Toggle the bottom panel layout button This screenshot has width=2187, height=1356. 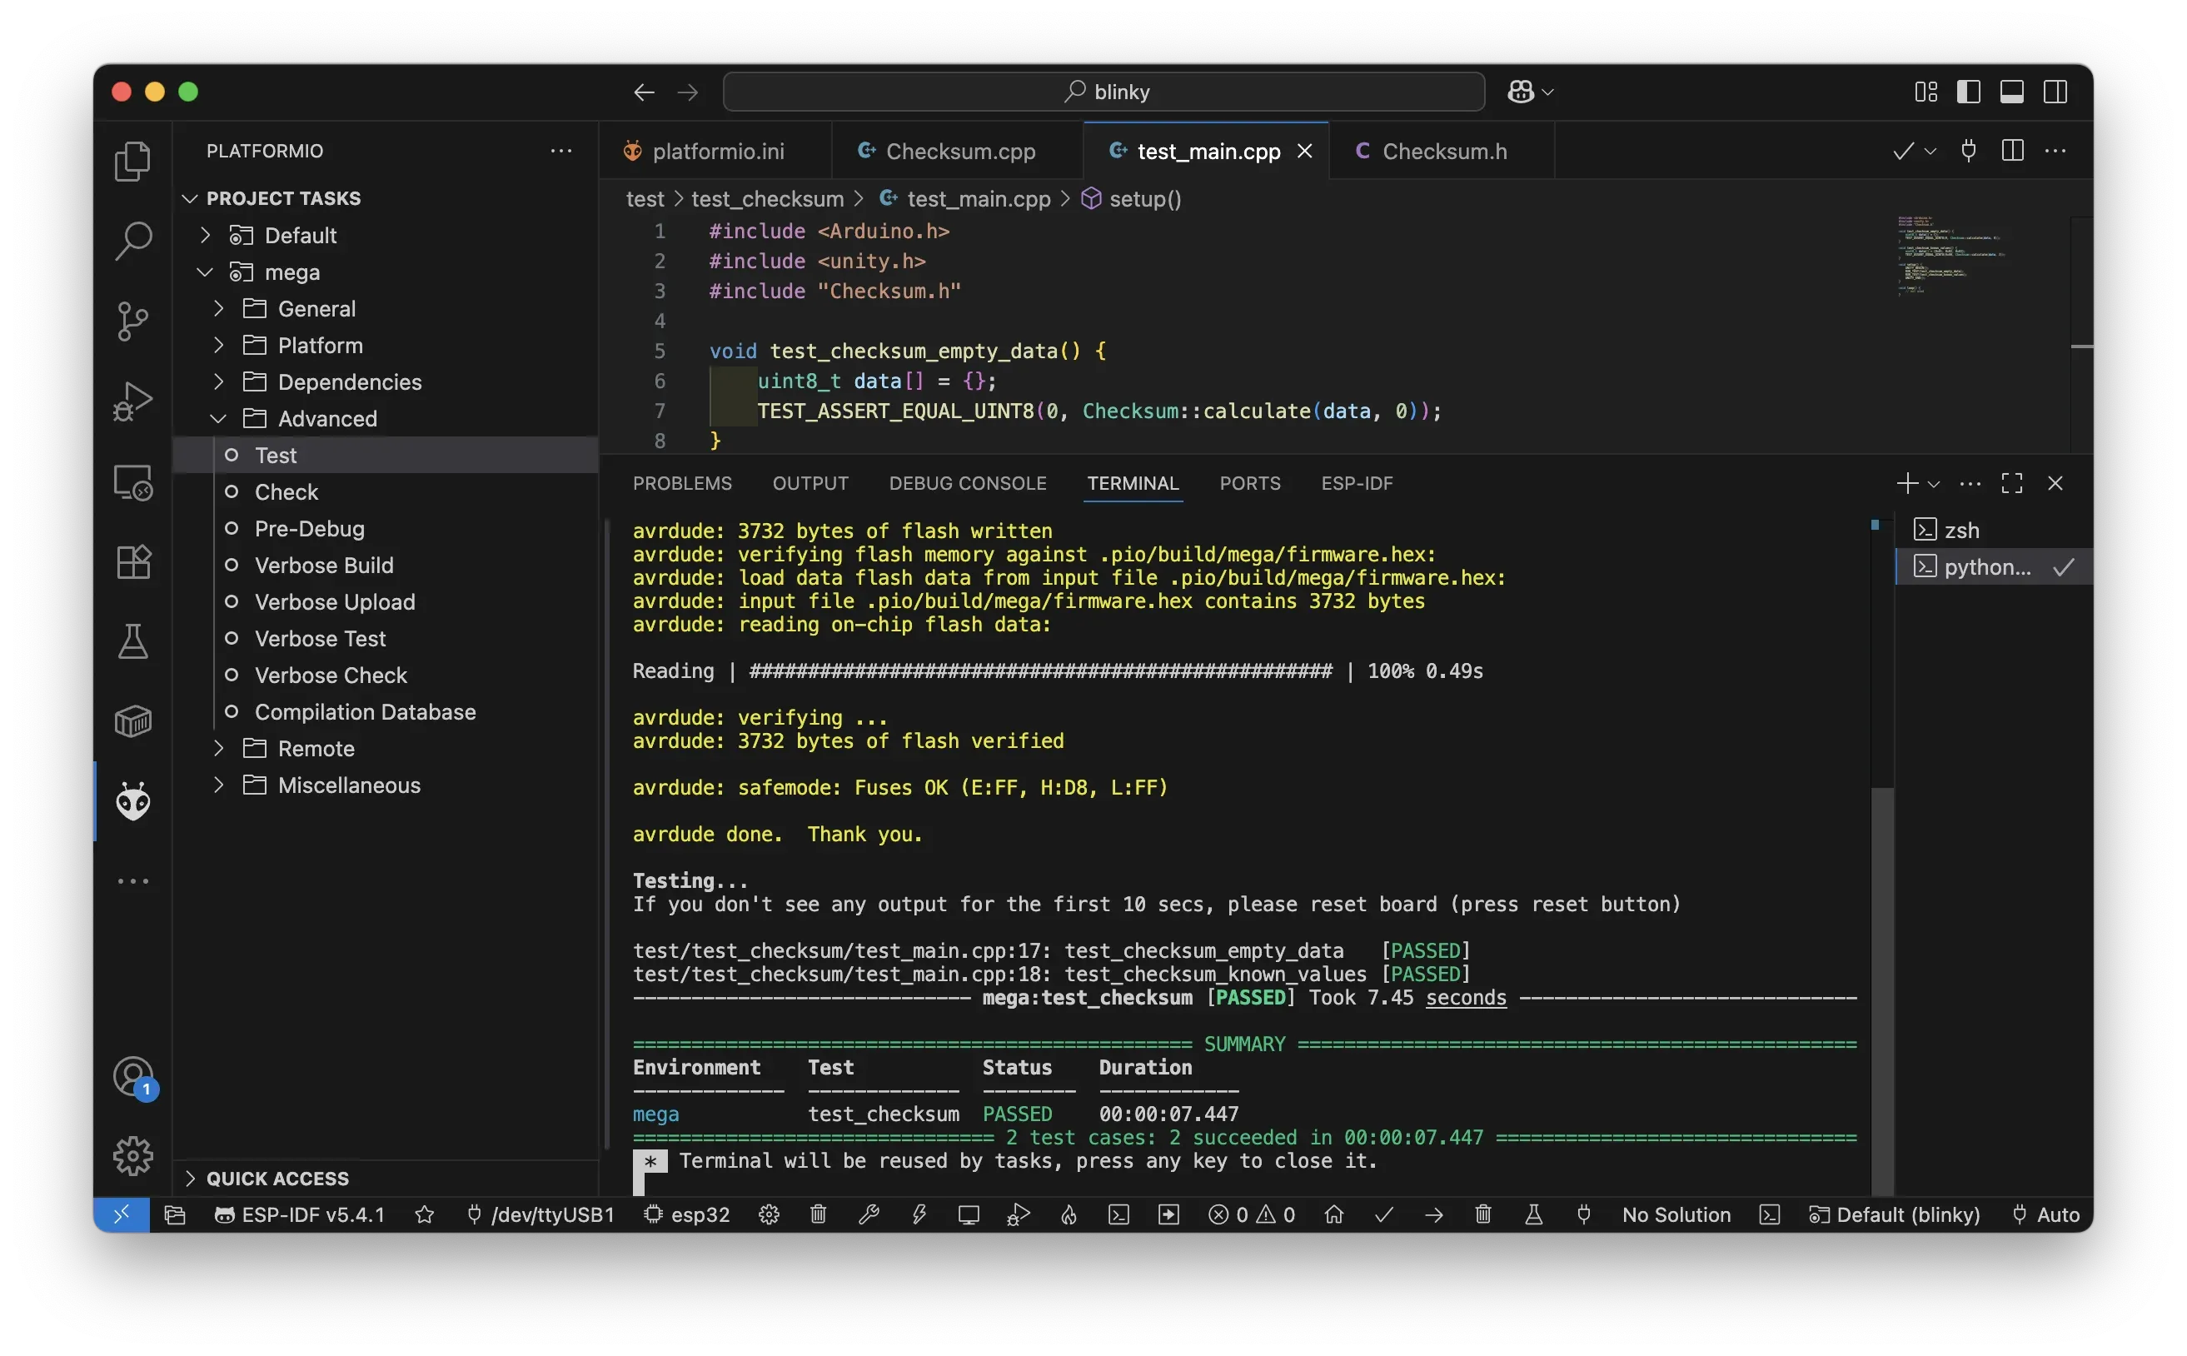pos(2011,92)
